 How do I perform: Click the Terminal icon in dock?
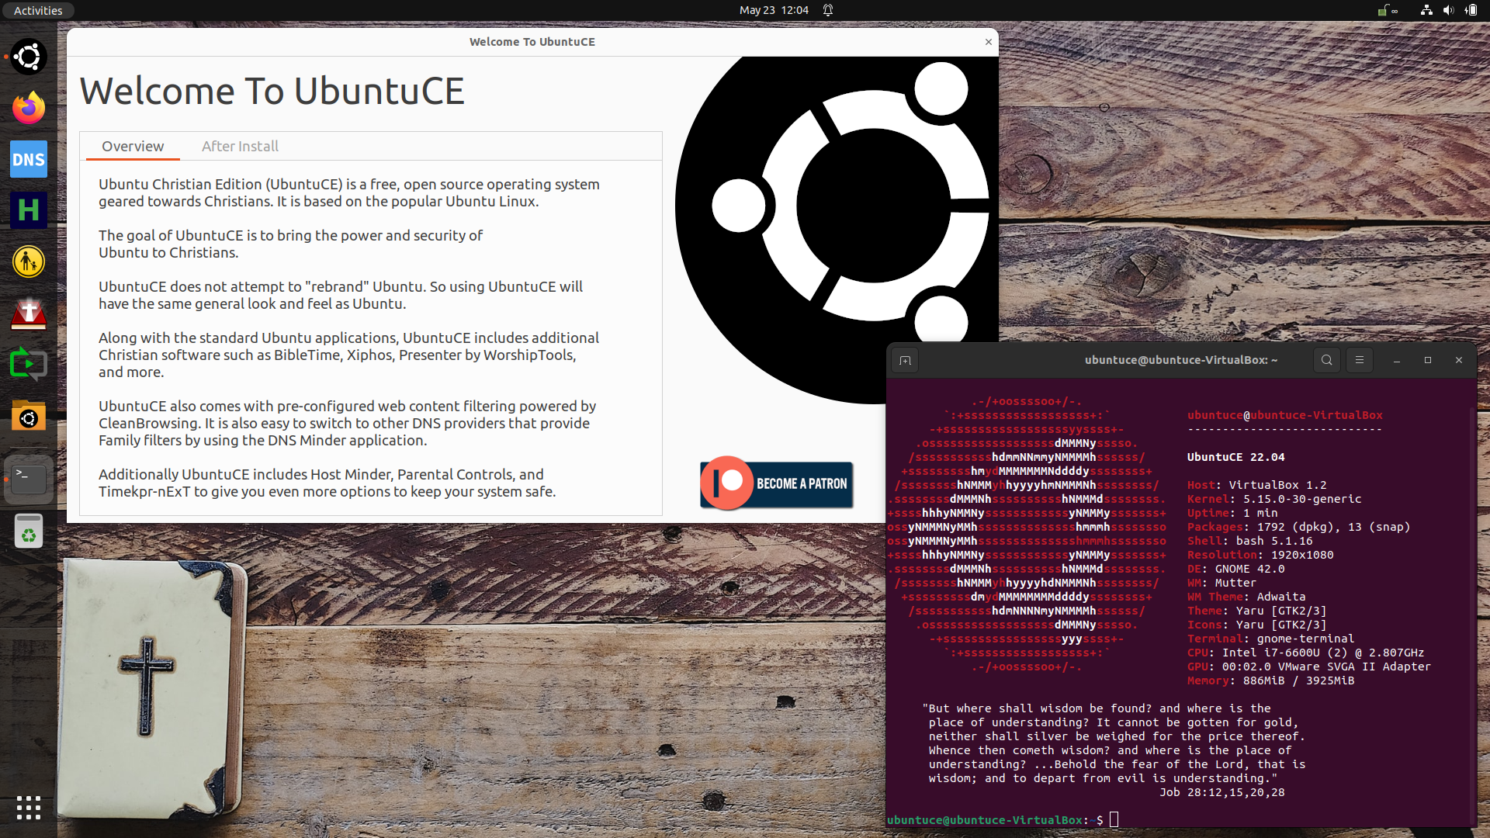[x=29, y=478]
